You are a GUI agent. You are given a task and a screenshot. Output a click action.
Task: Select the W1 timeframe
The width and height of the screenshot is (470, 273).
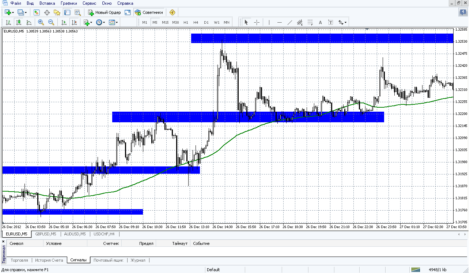[x=217, y=22]
